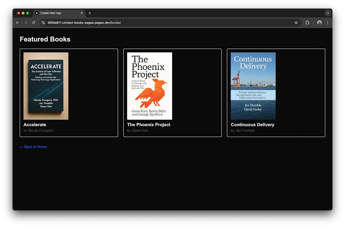Open the Continuous Delivery cover image
This screenshot has height=227, width=345.
point(253,86)
